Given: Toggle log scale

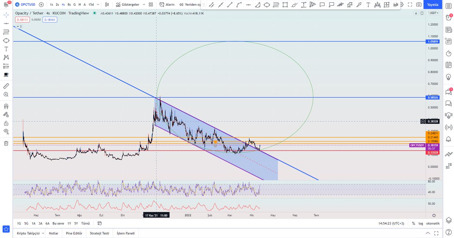Looking at the screenshot, I should tap(421, 224).
